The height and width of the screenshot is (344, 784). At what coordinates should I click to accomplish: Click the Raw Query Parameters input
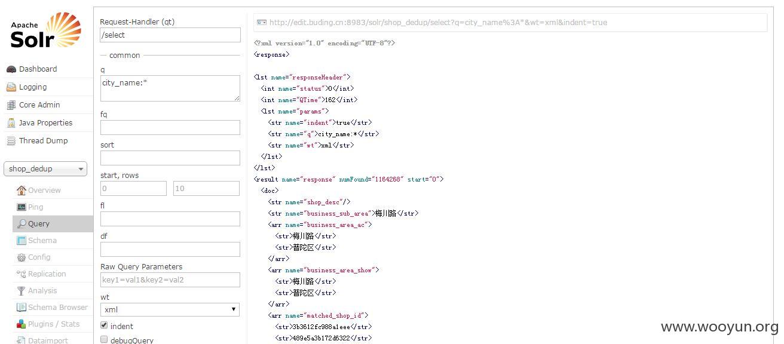(170, 279)
